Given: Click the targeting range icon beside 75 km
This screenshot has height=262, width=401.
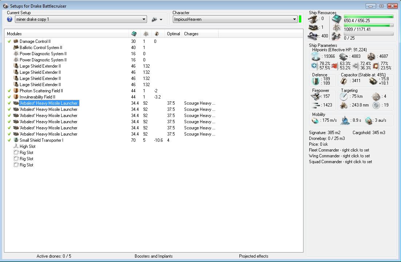Looking at the screenshot, I should point(344,97).
